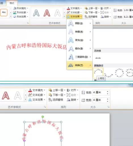Click 文本填充 icon in lower ribbon

coord(30,90)
